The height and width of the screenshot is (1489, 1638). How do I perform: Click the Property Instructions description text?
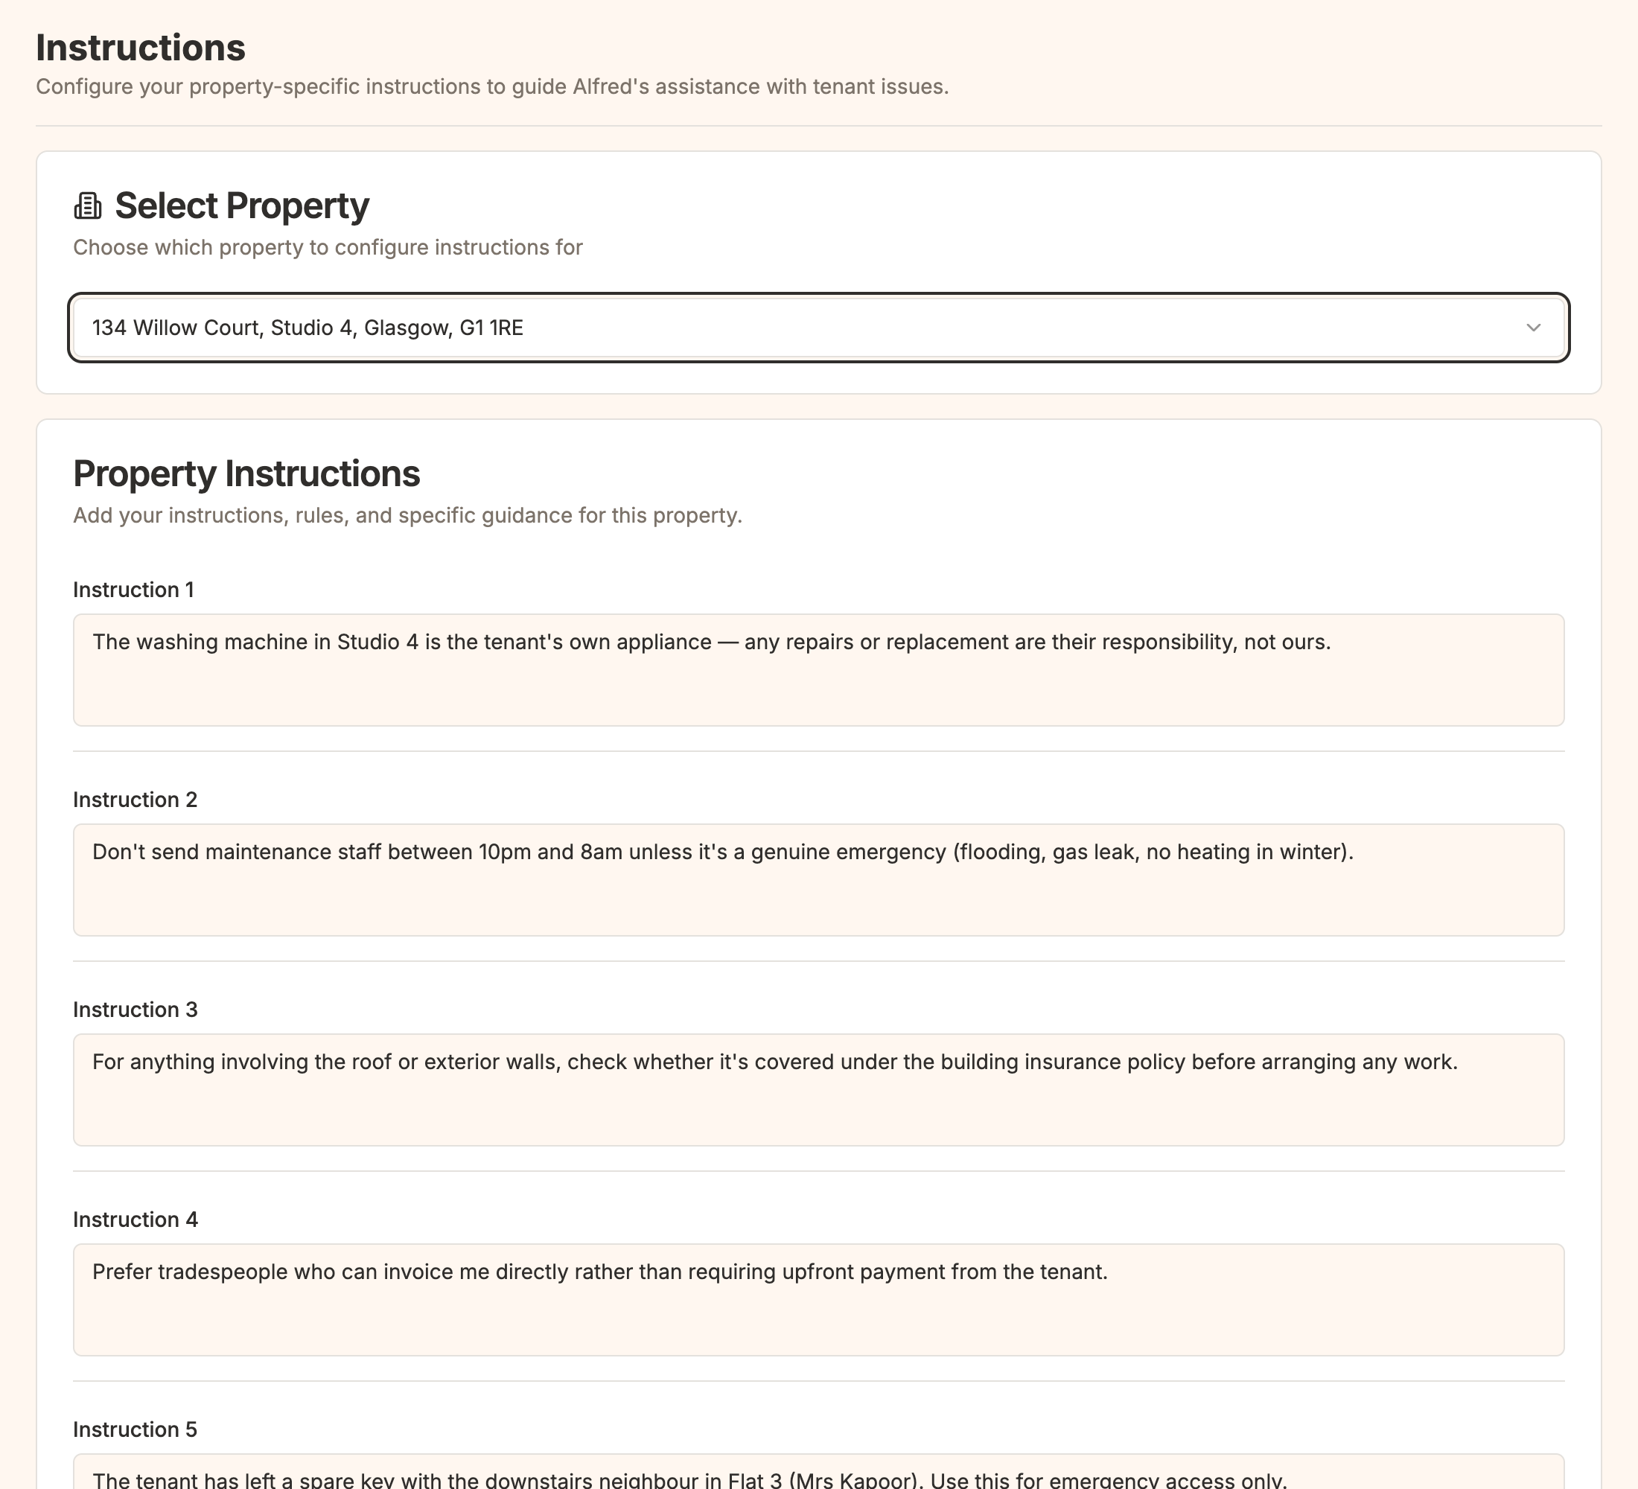point(408,514)
